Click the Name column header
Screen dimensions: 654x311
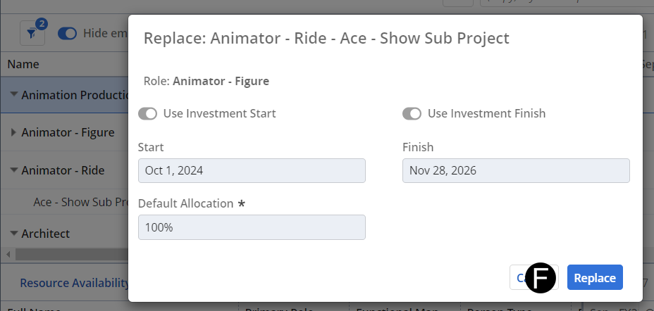23,64
